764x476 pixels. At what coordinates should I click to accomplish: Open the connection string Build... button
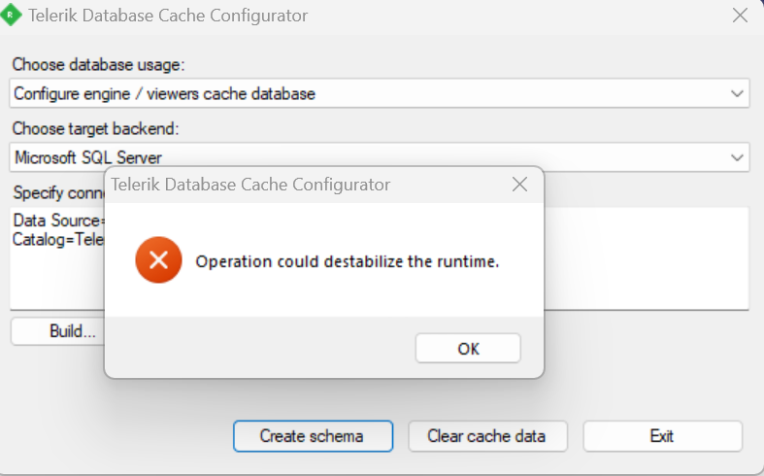pyautogui.click(x=58, y=331)
